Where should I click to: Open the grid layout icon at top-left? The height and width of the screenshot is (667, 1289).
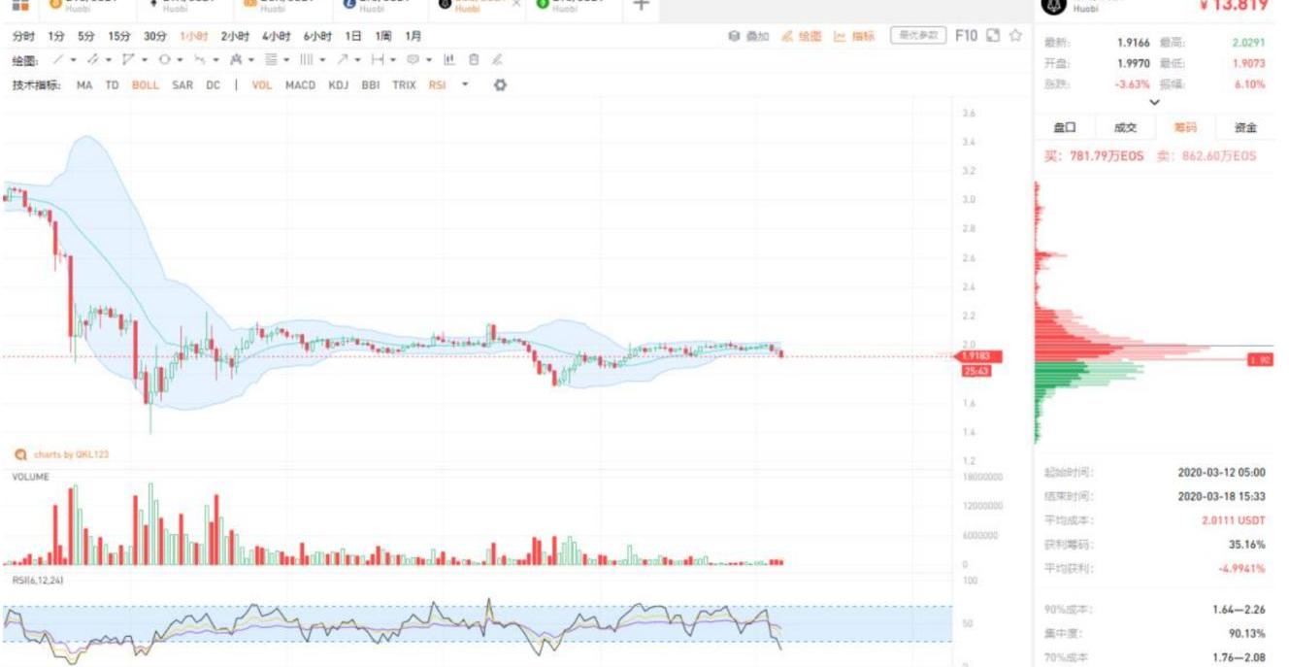(20, 6)
